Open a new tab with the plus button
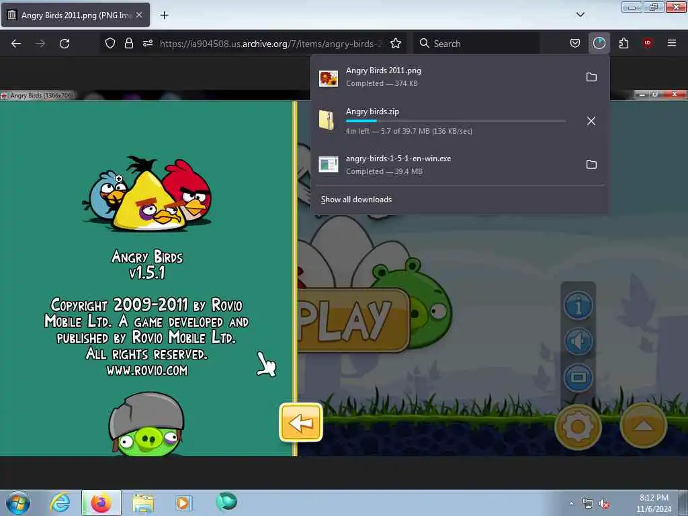 [x=164, y=15]
